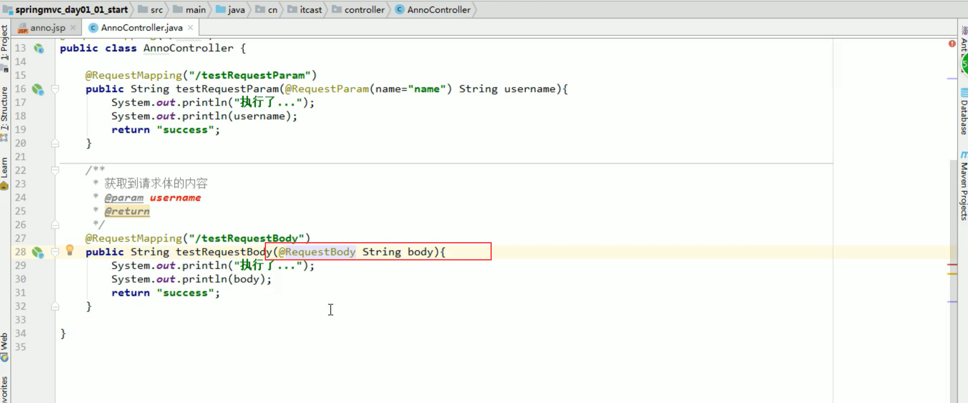This screenshot has height=403, width=968.
Task: Click the fold end marker on line 26
Action: tap(55, 225)
